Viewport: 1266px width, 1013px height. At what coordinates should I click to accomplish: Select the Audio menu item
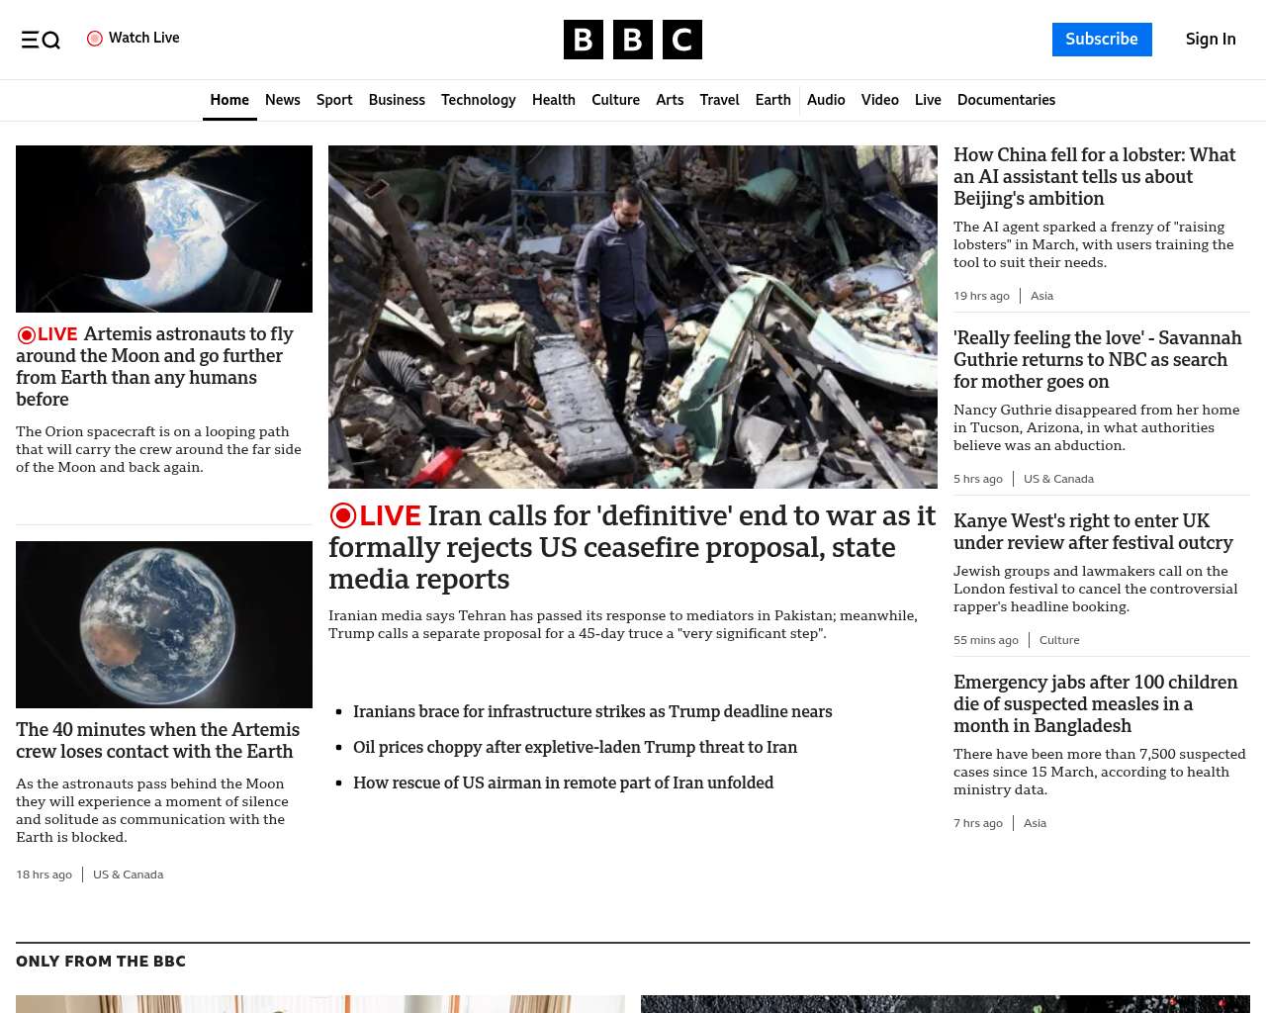pos(826,100)
